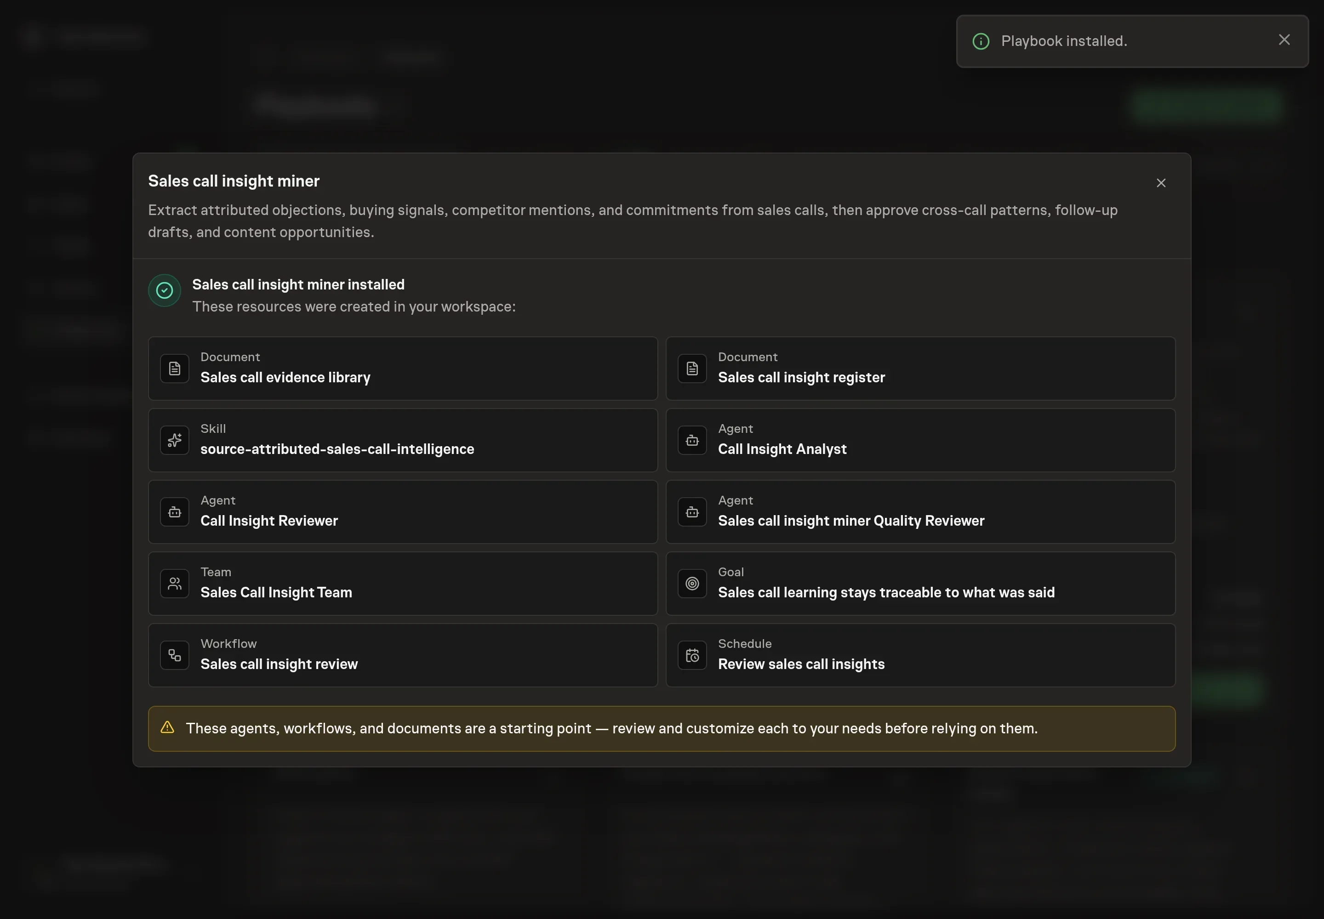The height and width of the screenshot is (919, 1324).
Task: Click the document icon for Sales call insight register
Action: 692,369
